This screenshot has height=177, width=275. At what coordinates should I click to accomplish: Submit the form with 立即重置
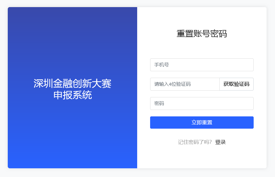click(202, 123)
